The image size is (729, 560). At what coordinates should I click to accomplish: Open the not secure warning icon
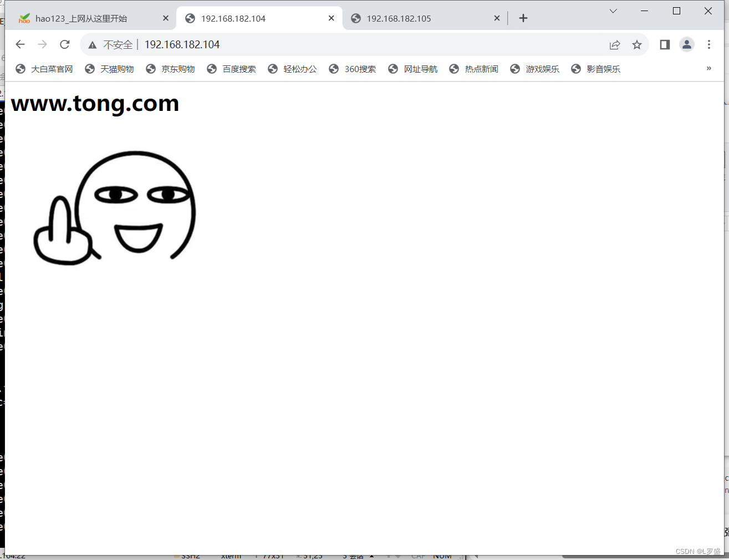pos(93,45)
